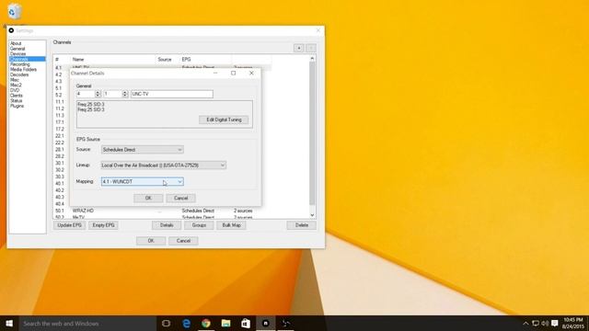Maximize the Channel Details dialog
589x331 pixels.
click(233, 74)
